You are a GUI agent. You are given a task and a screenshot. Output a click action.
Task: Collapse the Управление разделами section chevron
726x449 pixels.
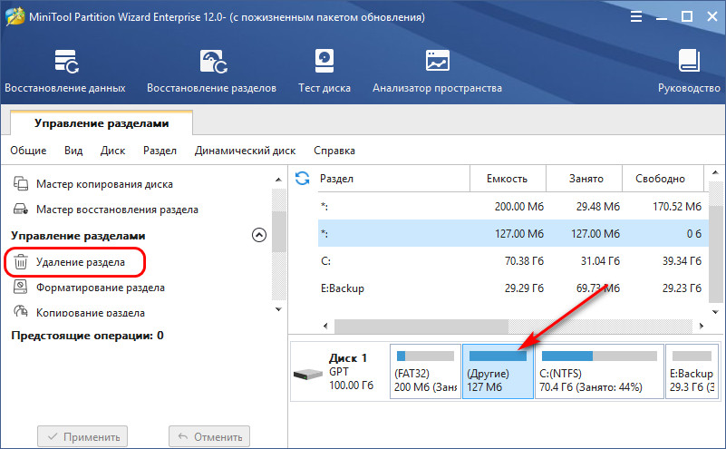click(258, 235)
